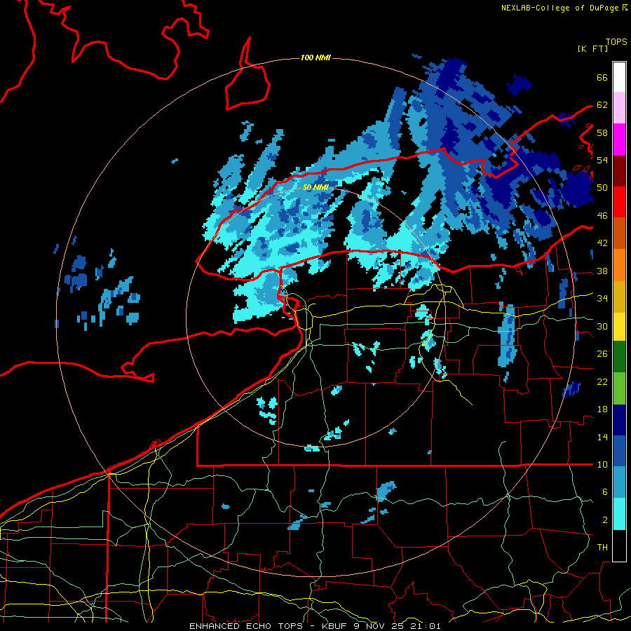Click the black TH swatch at the legend bottom
This screenshot has height=631, width=631.
click(619, 545)
